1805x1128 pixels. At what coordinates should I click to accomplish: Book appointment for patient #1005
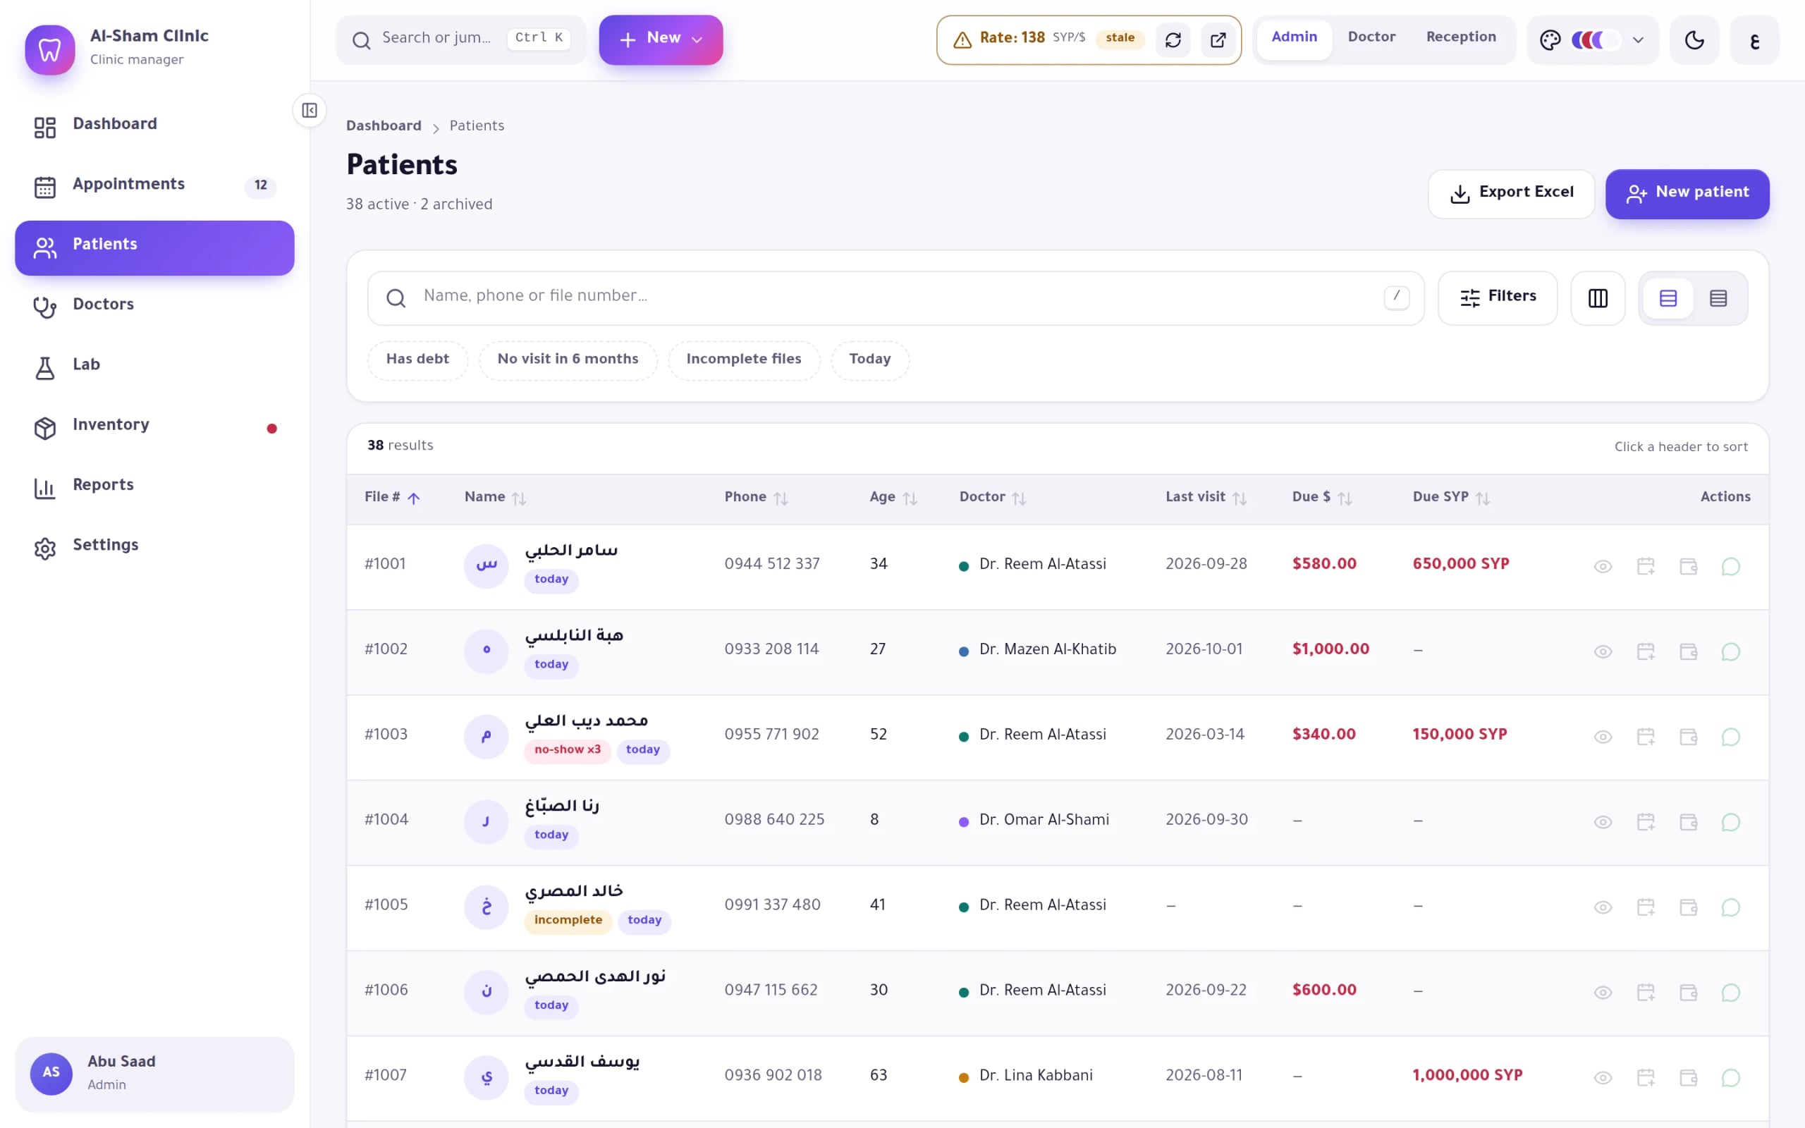tap(1646, 907)
